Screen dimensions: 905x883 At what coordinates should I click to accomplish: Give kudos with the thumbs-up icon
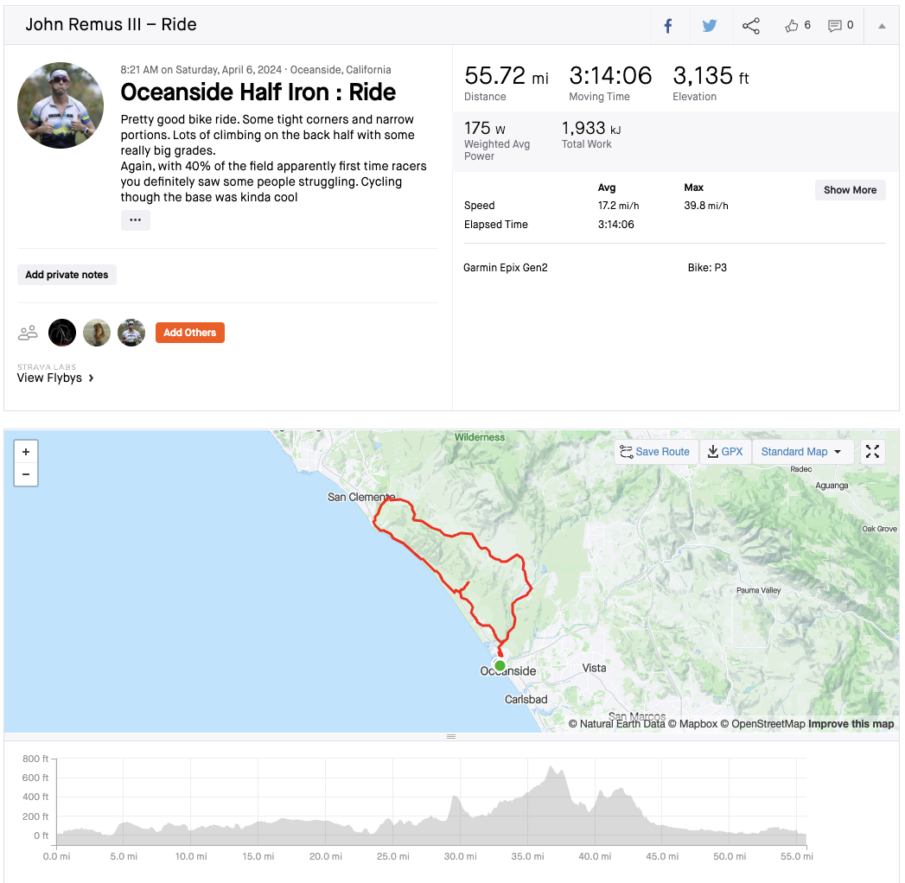(x=792, y=26)
